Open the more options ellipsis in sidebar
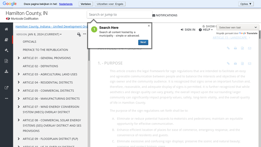 [x=6, y=98]
